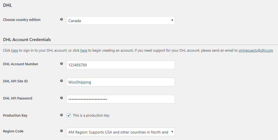
Task: Click the DHL API Site ID field
Action: tap(120, 82)
